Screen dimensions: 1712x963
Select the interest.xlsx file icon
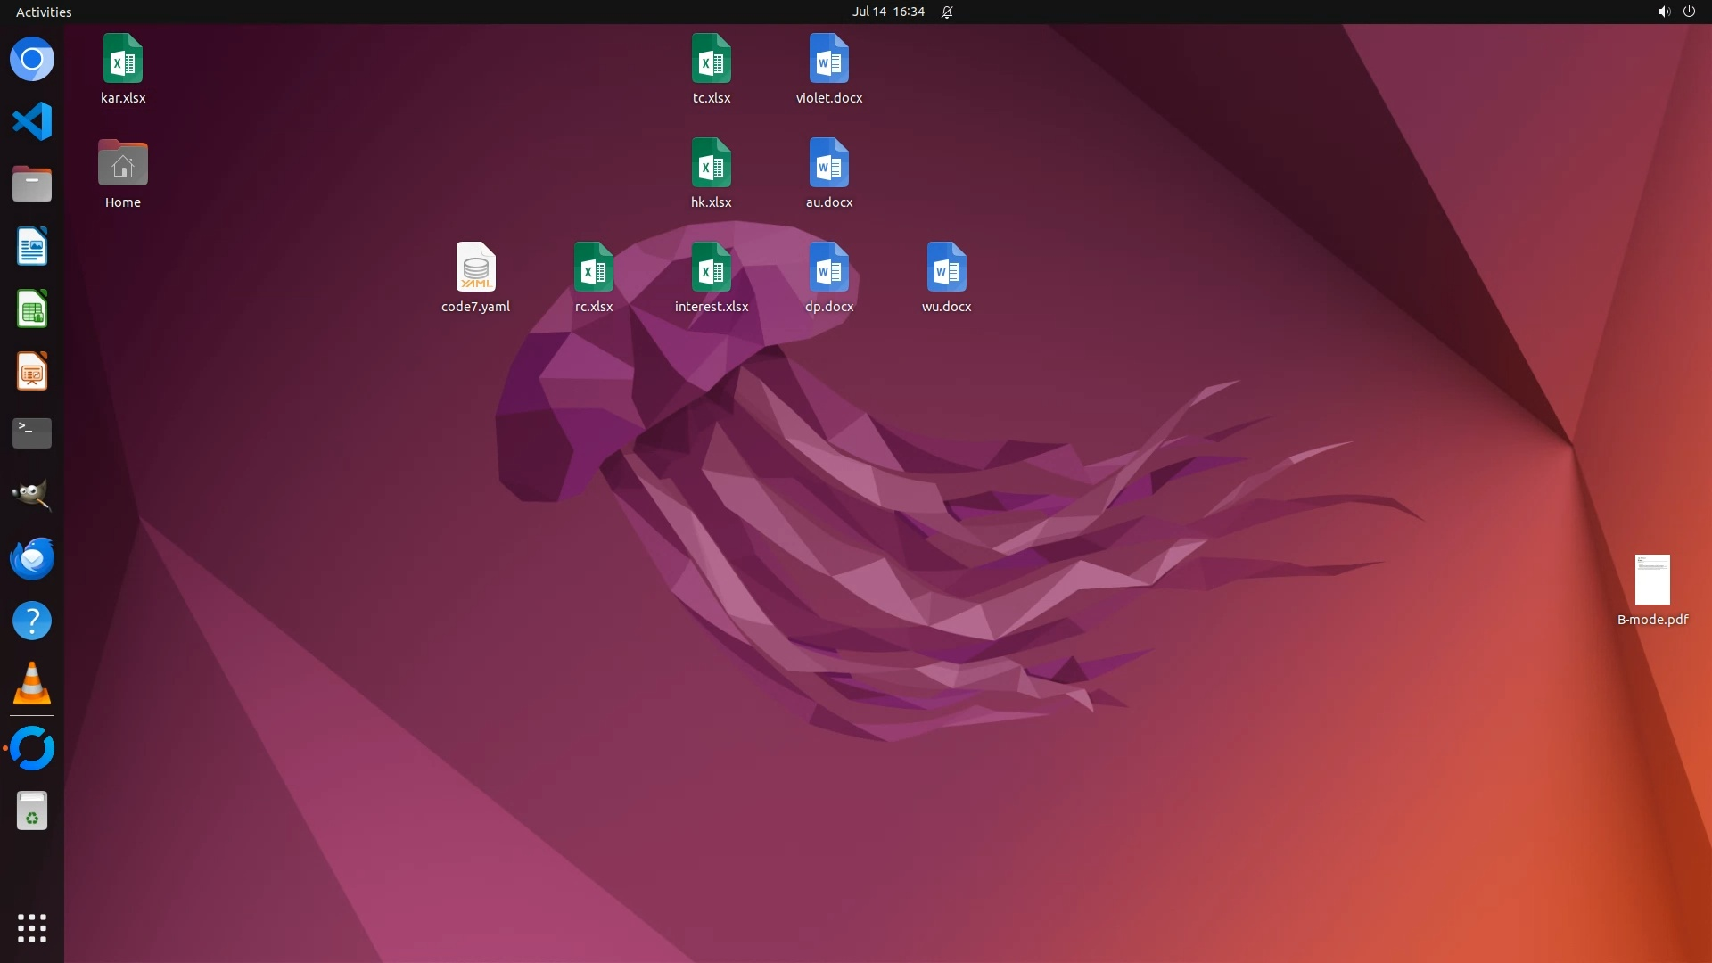(711, 267)
